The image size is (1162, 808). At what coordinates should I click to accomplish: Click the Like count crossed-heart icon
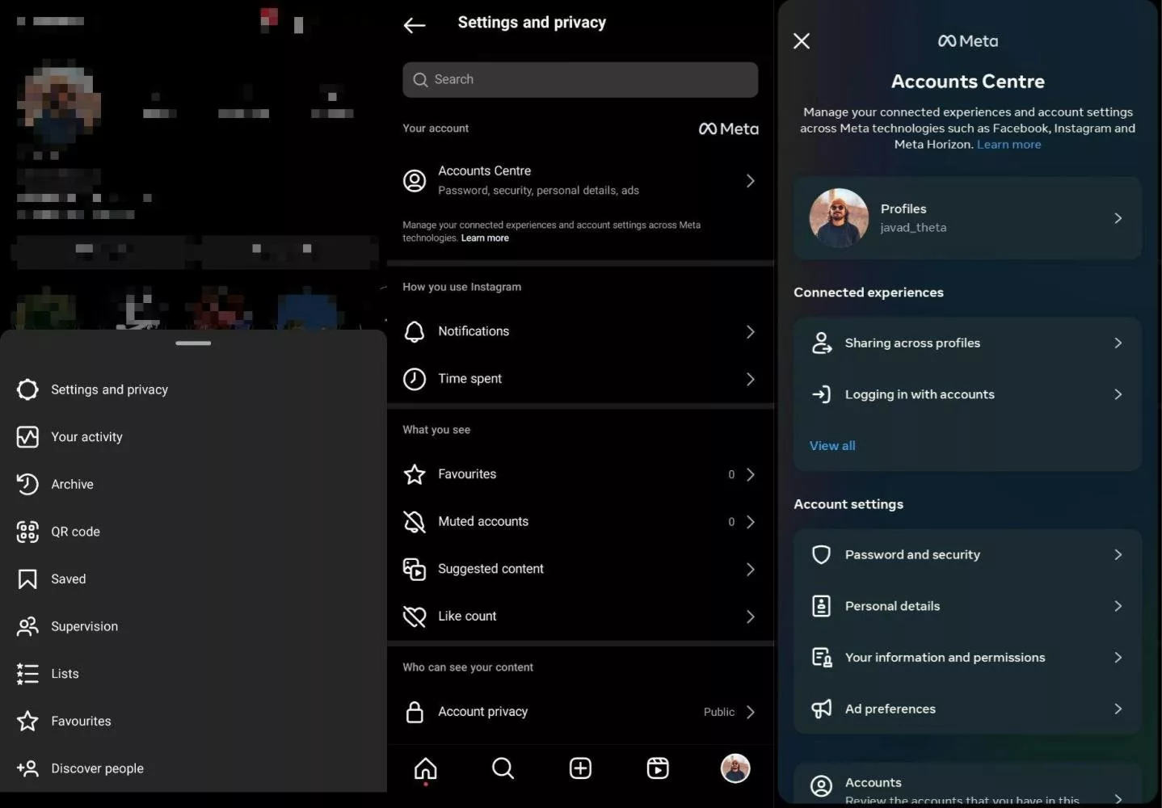click(x=415, y=617)
